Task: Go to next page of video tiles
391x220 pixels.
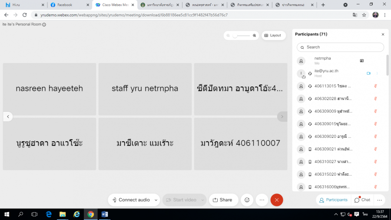Action: (282, 117)
